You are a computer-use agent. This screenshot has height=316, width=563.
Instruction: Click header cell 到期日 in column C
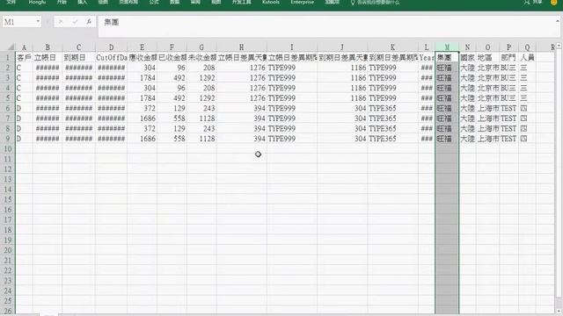[78, 57]
